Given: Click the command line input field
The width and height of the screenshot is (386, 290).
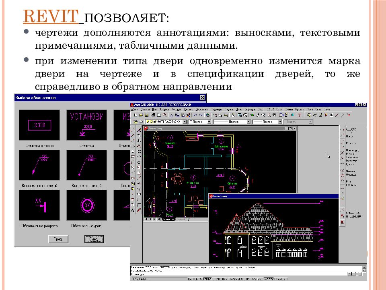Looking at the screenshot, I should [x=239, y=274].
